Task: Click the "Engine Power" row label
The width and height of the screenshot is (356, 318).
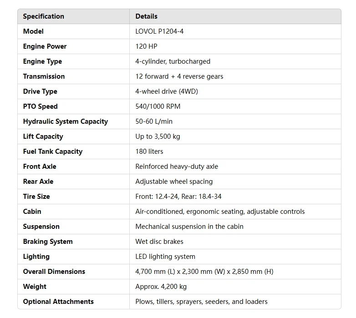Action: click(x=45, y=46)
